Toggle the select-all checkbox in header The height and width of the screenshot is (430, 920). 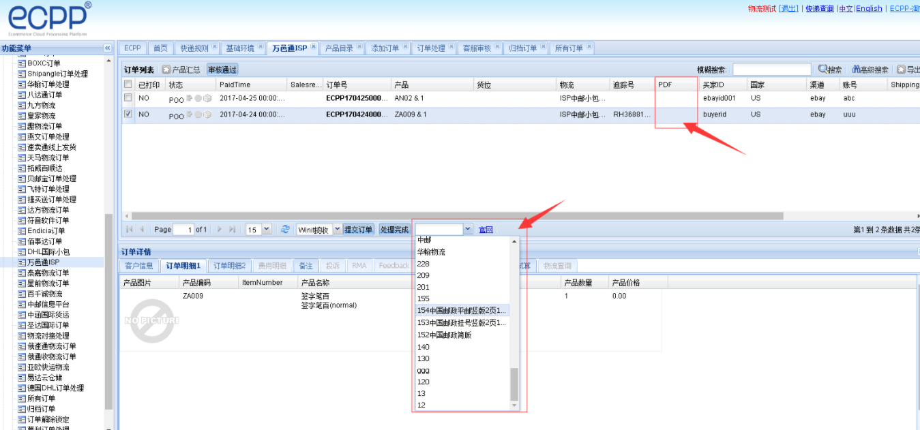tap(128, 85)
